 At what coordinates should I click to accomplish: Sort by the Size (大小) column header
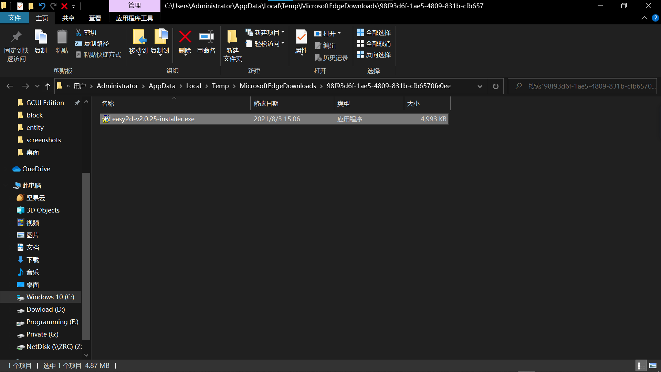coord(427,103)
